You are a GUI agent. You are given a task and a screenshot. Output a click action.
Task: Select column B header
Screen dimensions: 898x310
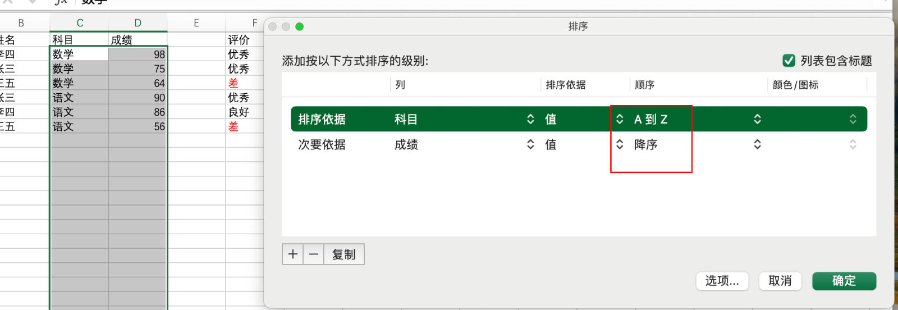[x=21, y=23]
